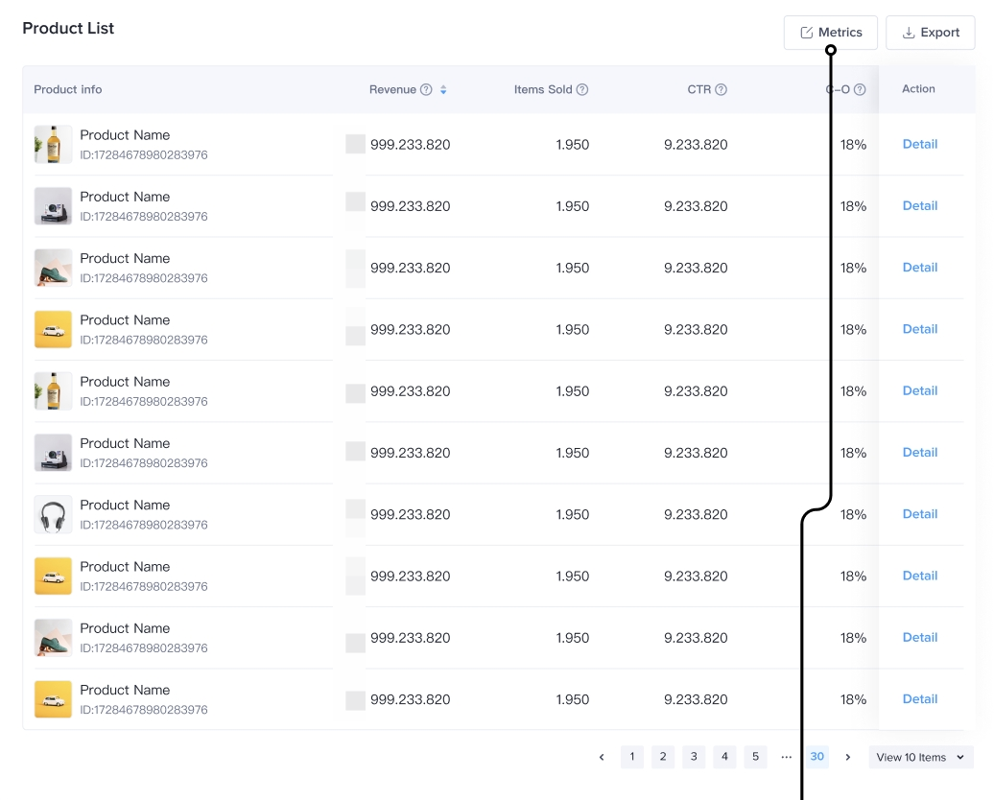The image size is (994, 800).
Task: Select page 3 in pagination
Action: coord(694,757)
